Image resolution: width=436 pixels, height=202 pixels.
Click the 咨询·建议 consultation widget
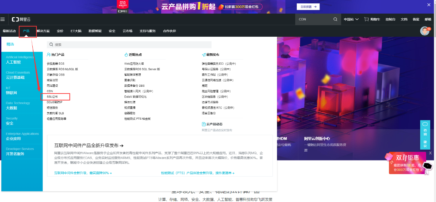pos(425,135)
